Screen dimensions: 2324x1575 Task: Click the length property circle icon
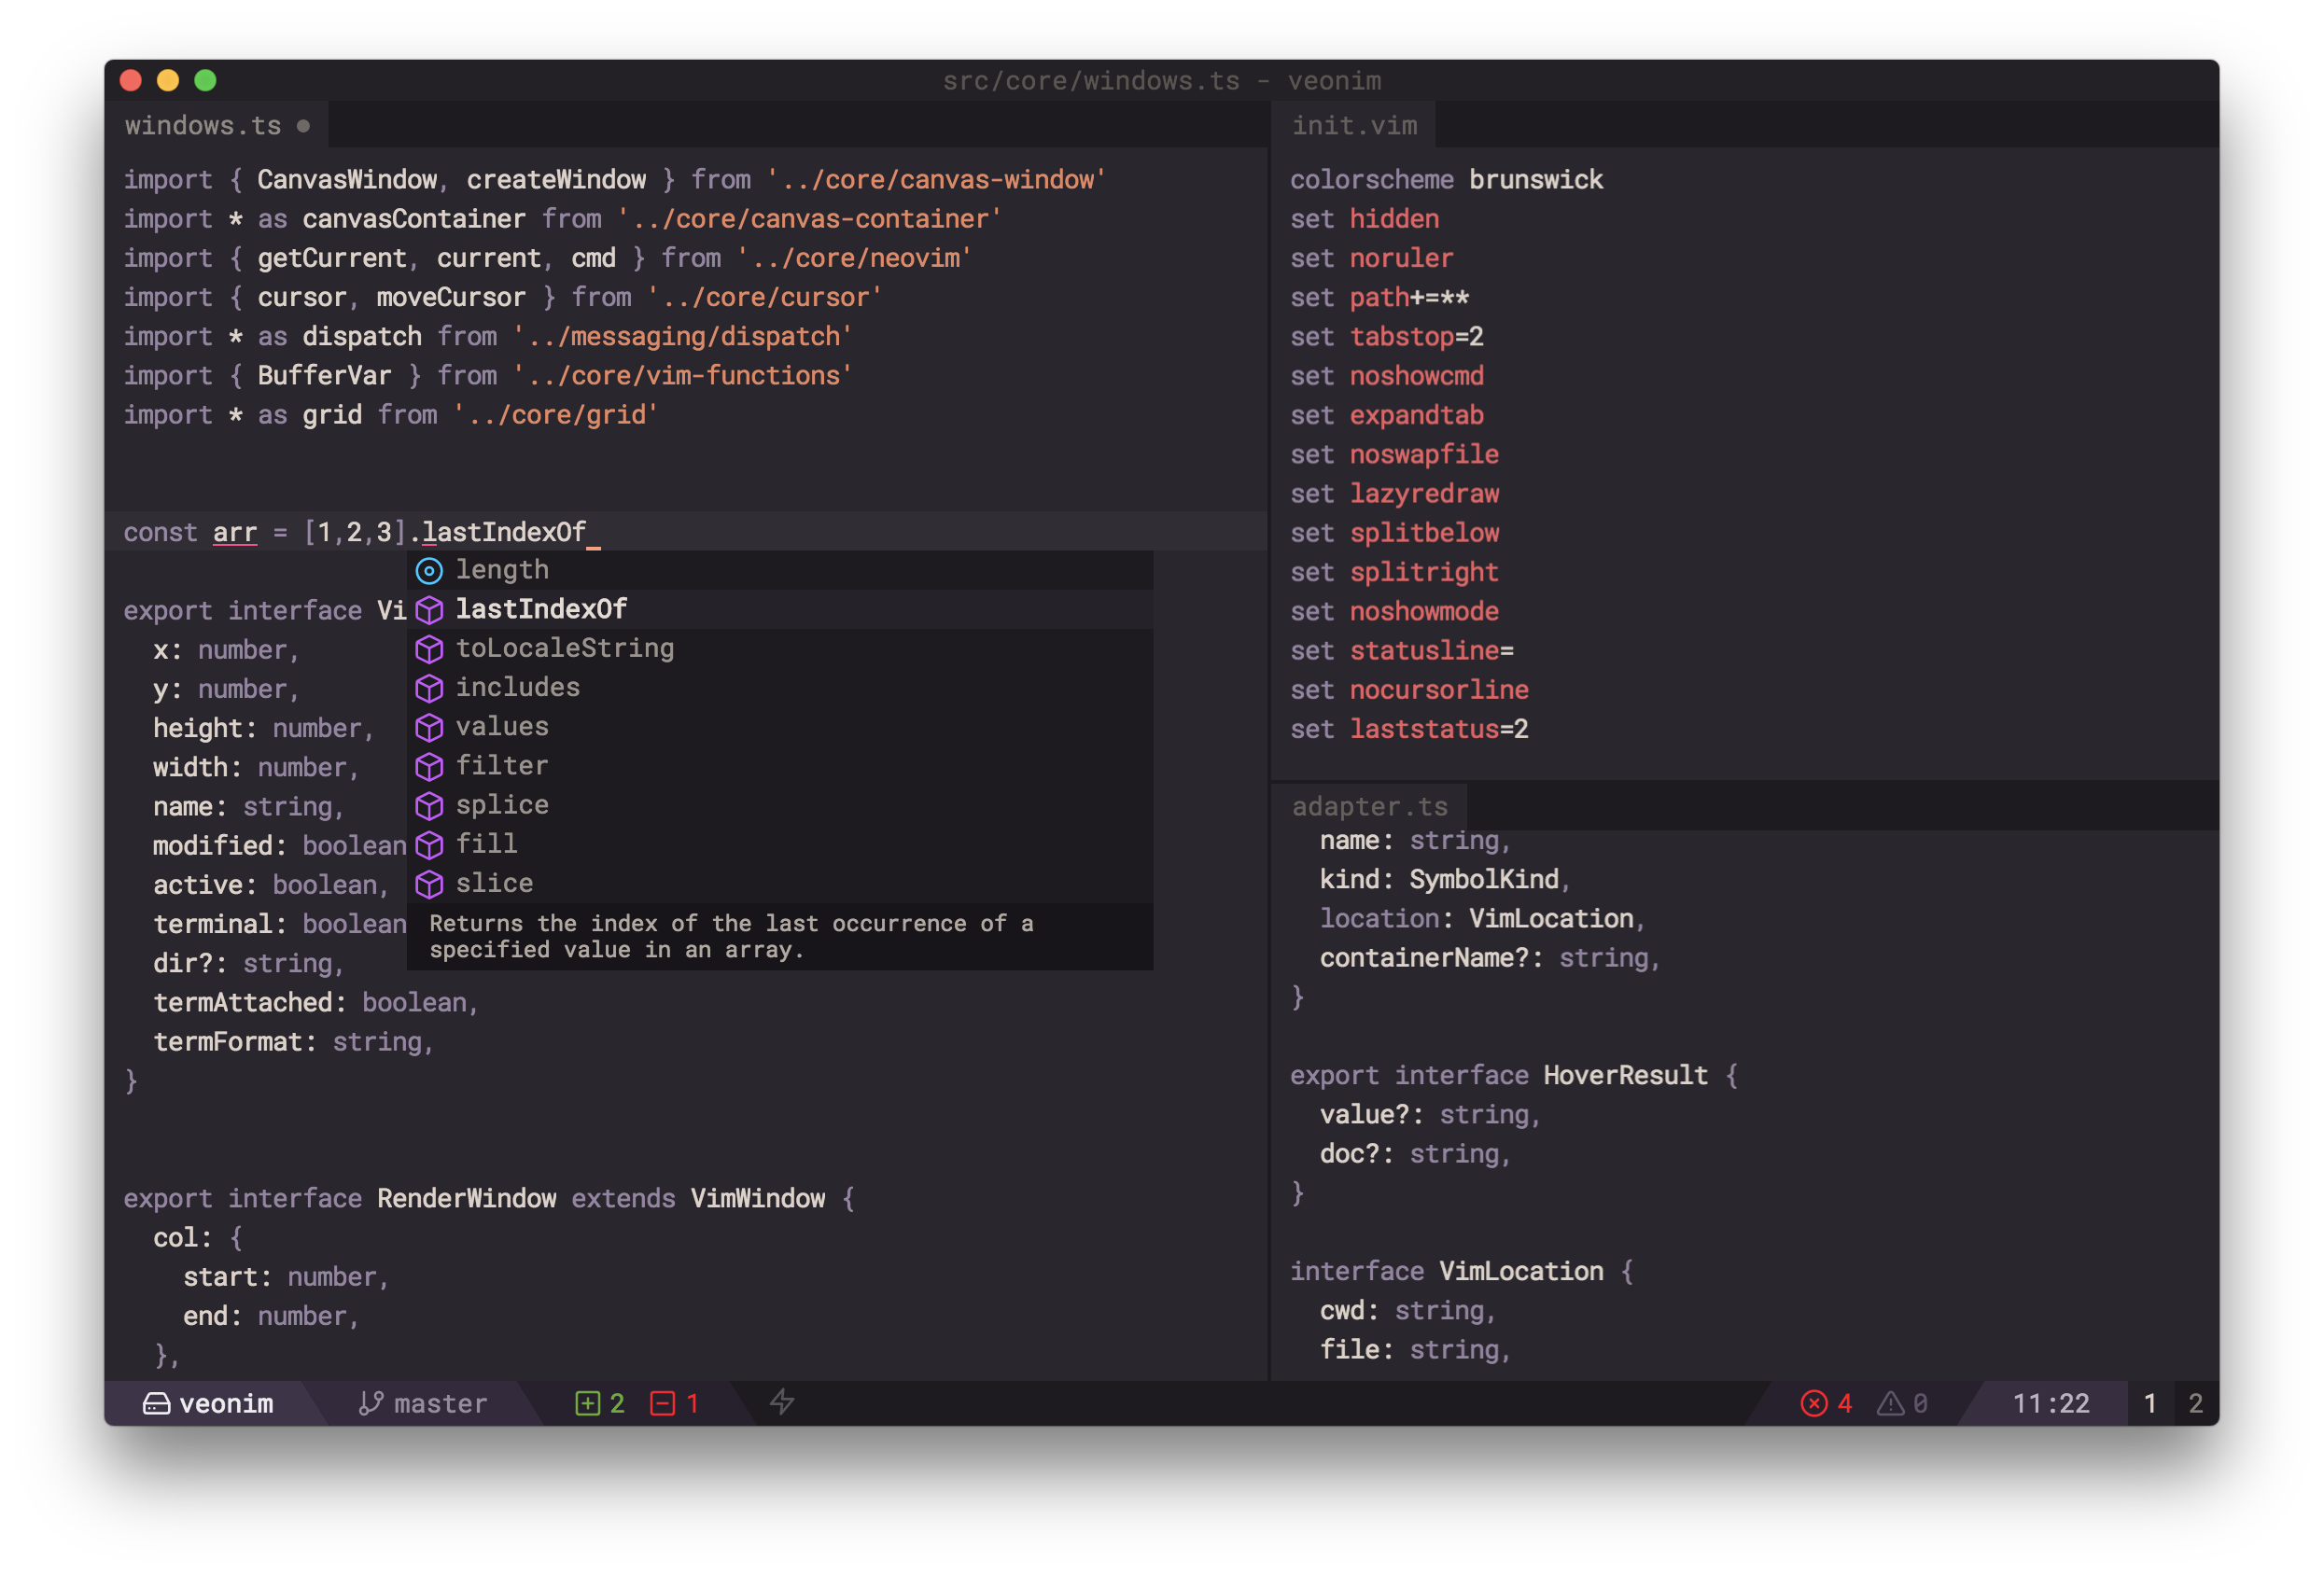(429, 571)
